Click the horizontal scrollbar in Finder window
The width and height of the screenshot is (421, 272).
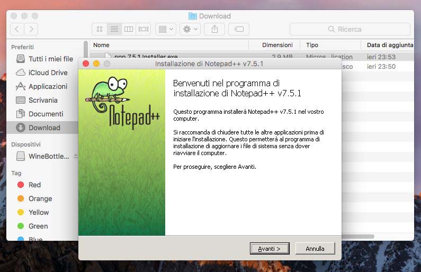tap(357, 237)
